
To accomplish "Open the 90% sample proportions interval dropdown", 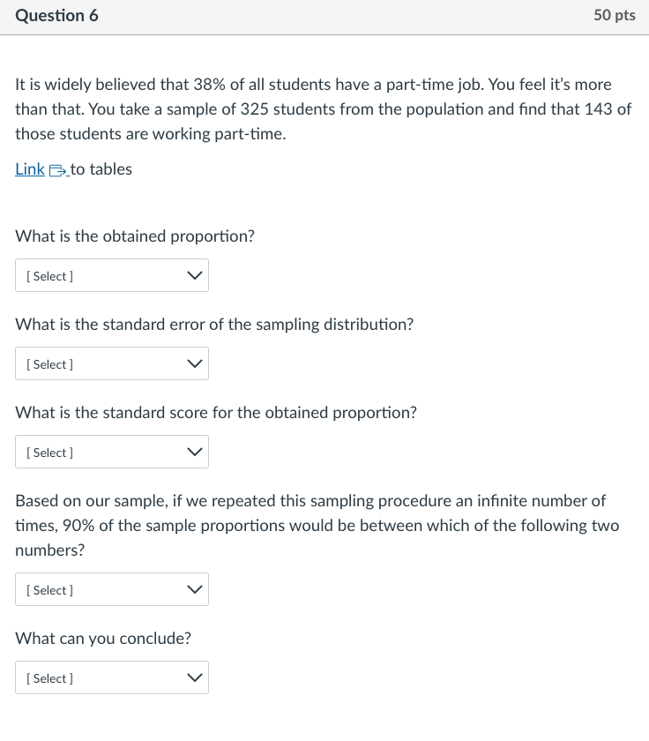I will pos(112,589).
